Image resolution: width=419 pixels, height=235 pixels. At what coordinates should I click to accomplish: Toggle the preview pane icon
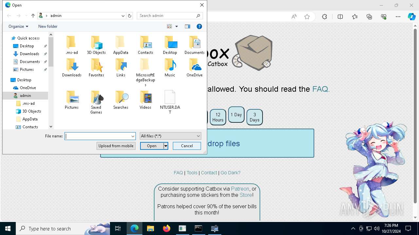(188, 26)
